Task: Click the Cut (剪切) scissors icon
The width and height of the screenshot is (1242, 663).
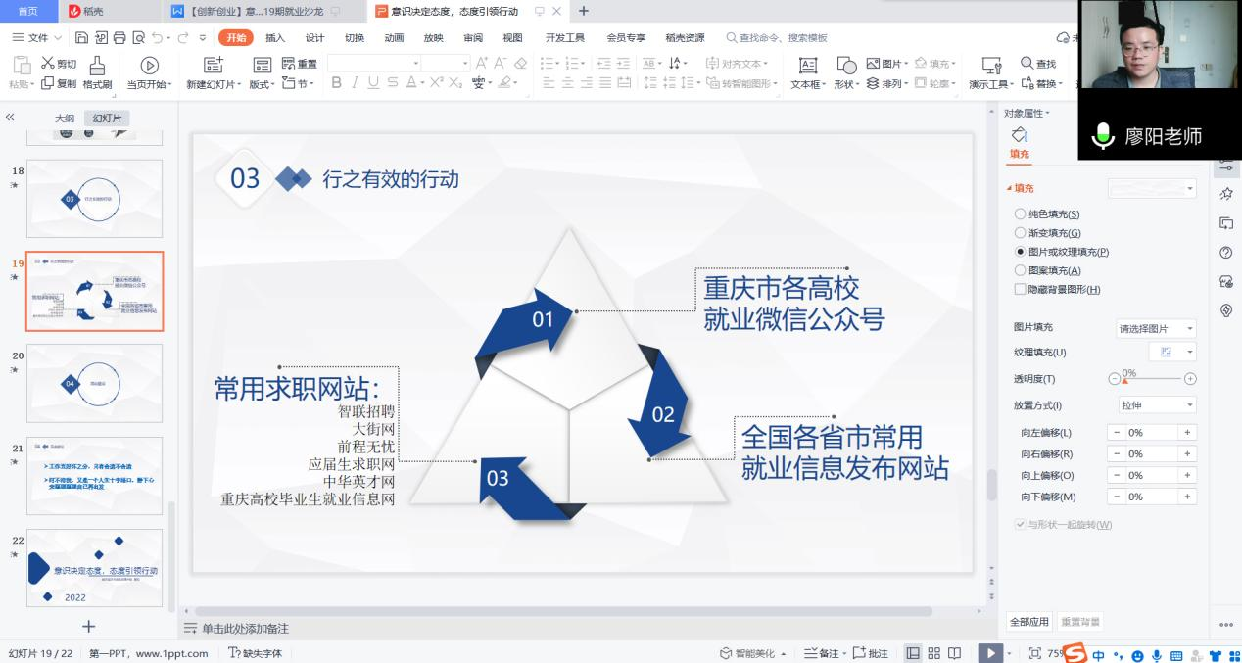Action: 48,64
